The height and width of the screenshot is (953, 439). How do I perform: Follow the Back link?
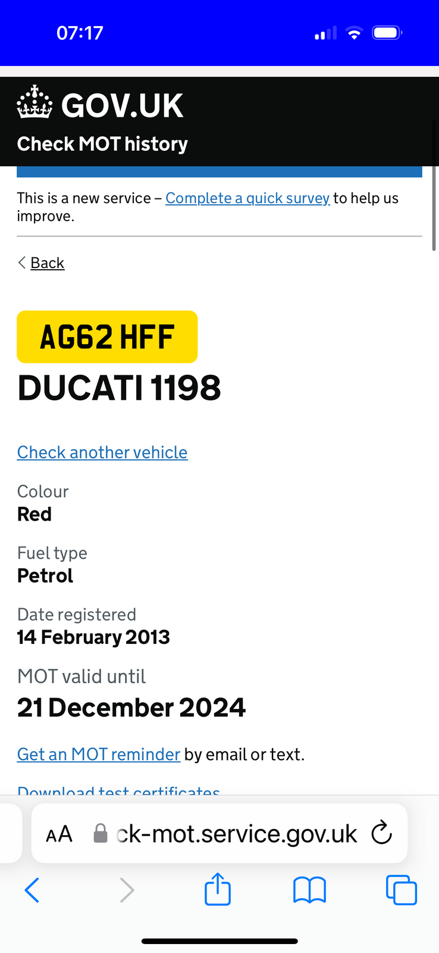pos(47,263)
